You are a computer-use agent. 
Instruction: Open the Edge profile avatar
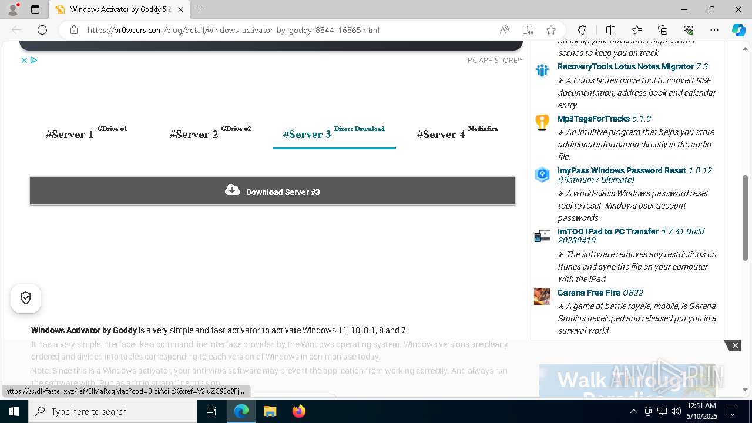(12, 9)
